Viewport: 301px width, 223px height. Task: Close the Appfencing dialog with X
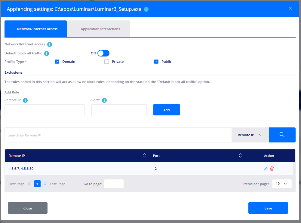[x=290, y=8]
